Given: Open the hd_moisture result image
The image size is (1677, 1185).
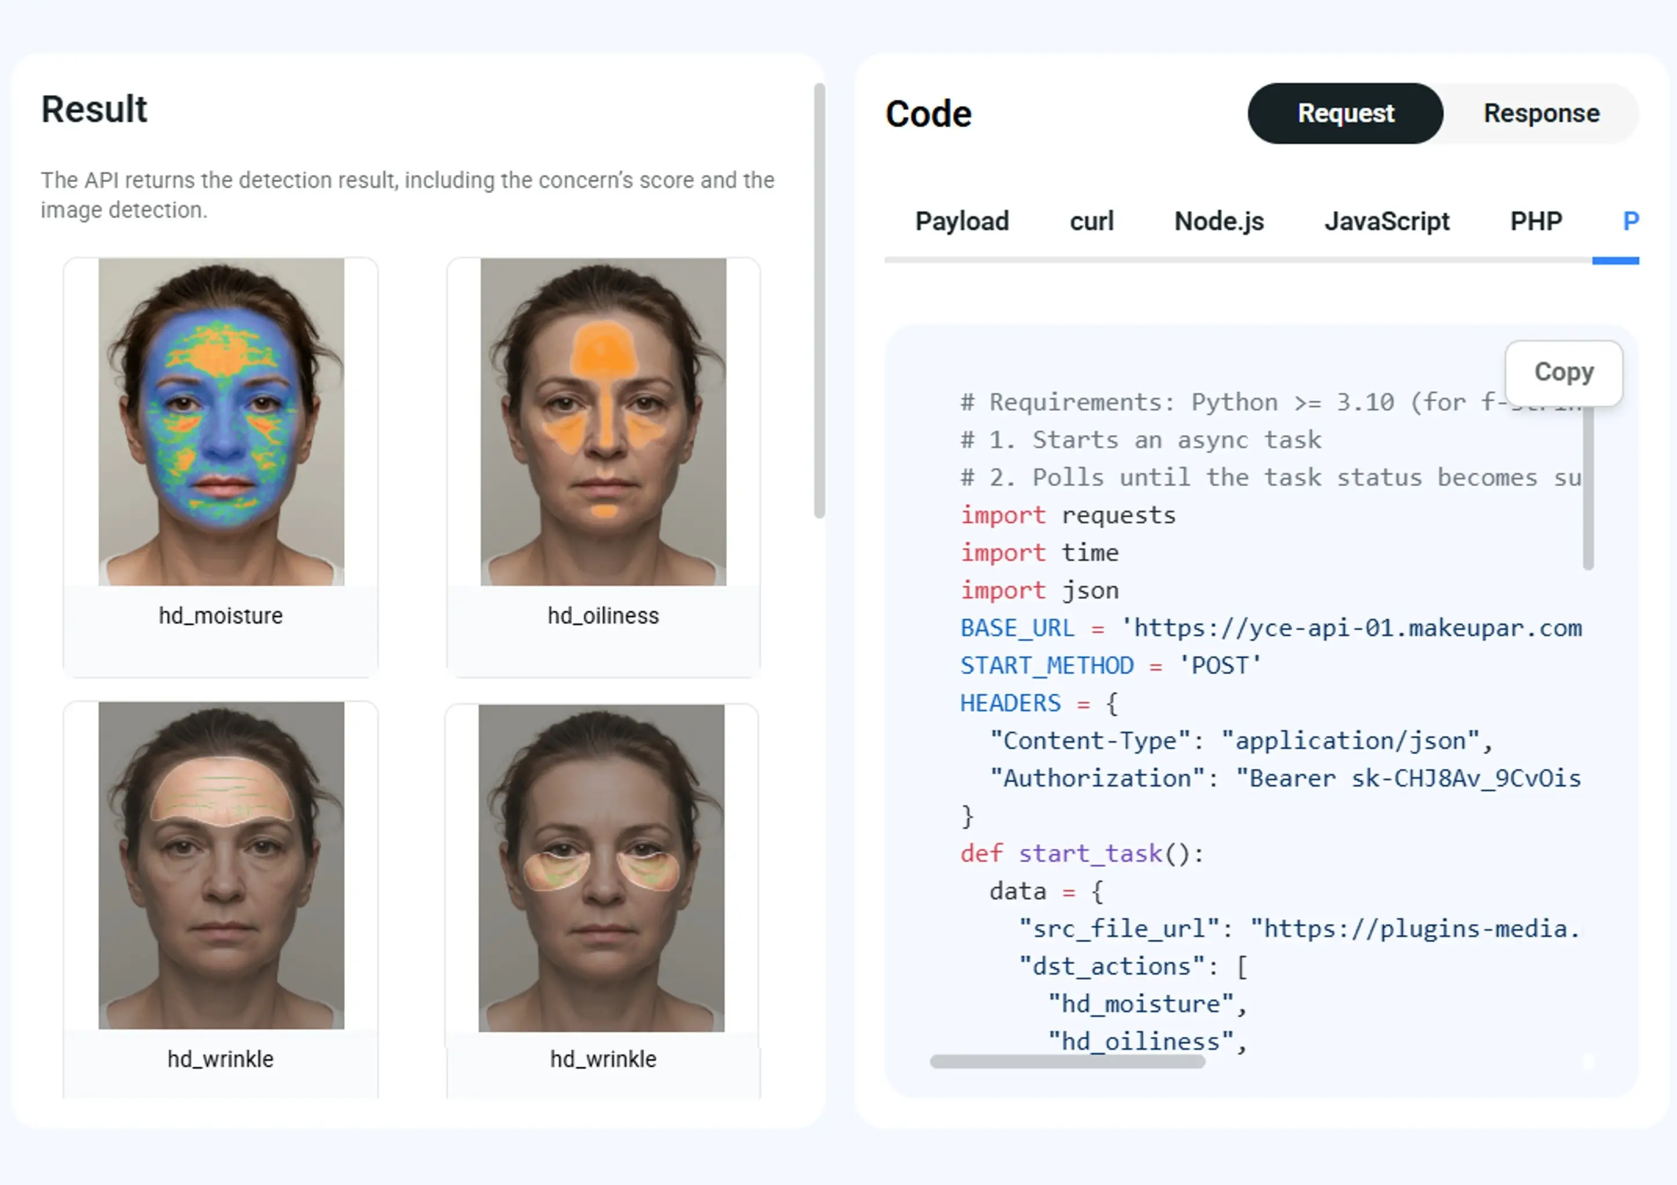Looking at the screenshot, I should [x=221, y=421].
